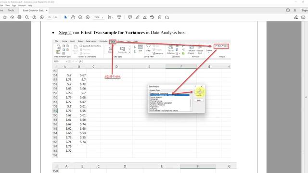
Task: Open the help question mark icon
Action: [288, 11]
